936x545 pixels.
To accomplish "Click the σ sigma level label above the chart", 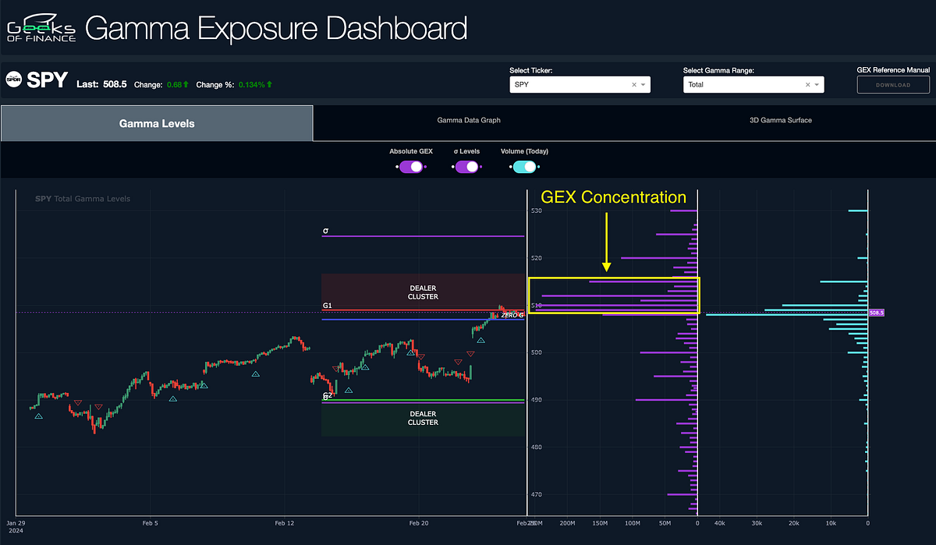I will pyautogui.click(x=328, y=230).
